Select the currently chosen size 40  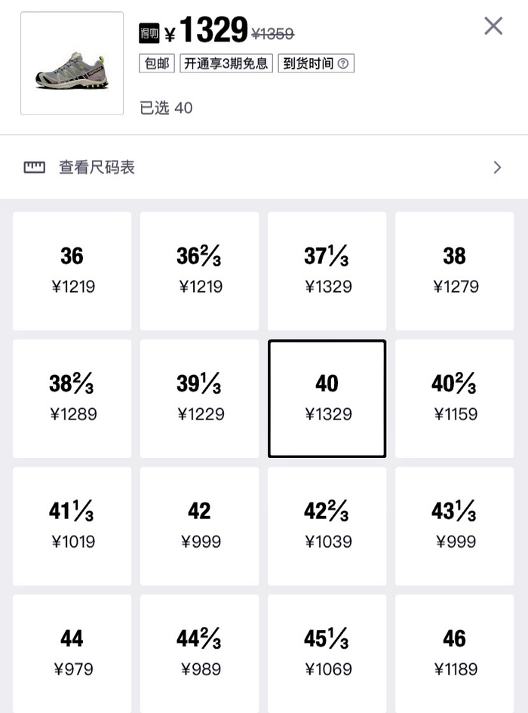click(x=326, y=398)
